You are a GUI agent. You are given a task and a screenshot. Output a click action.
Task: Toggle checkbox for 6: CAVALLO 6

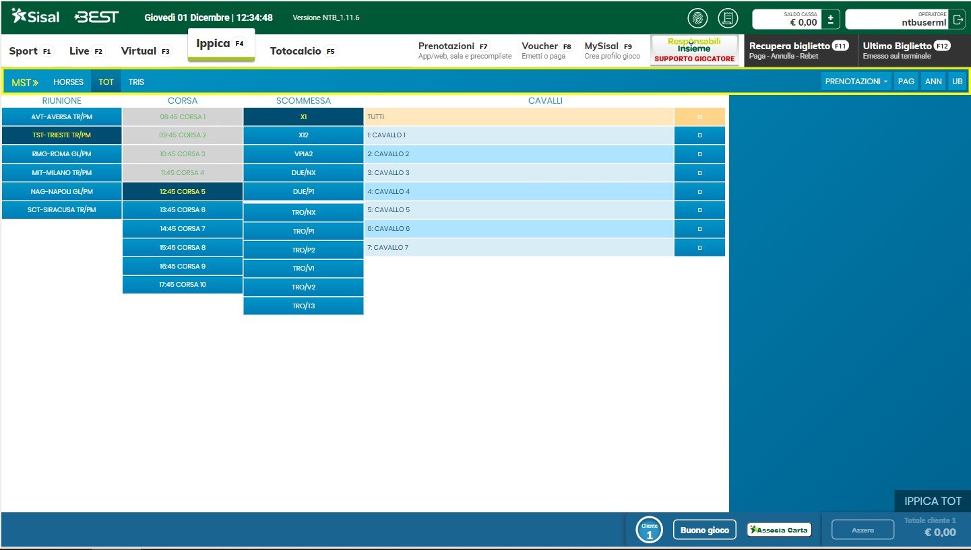point(699,229)
